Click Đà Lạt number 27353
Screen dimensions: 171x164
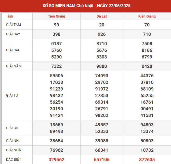click(x=102, y=96)
